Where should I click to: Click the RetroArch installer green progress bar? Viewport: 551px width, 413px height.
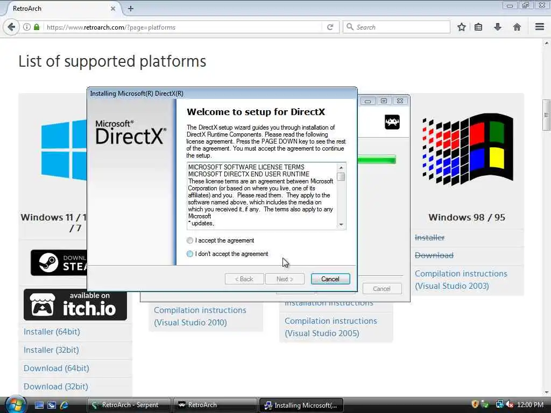tap(377, 159)
